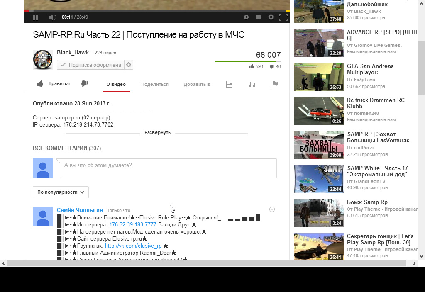Open comment options arrow for Семён Чаплыгин
The image size is (425, 292).
coord(272,209)
